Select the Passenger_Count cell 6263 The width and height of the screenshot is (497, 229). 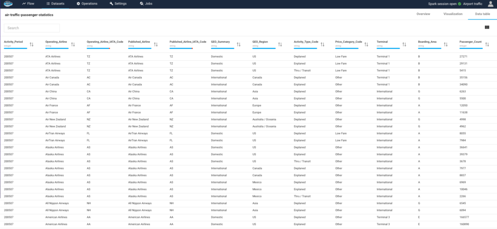[x=463, y=91]
